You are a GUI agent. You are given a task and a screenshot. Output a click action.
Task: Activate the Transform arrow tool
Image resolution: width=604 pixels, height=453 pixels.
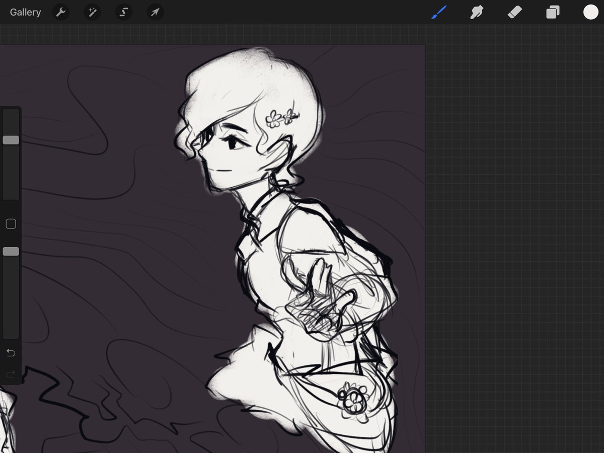pyautogui.click(x=155, y=12)
